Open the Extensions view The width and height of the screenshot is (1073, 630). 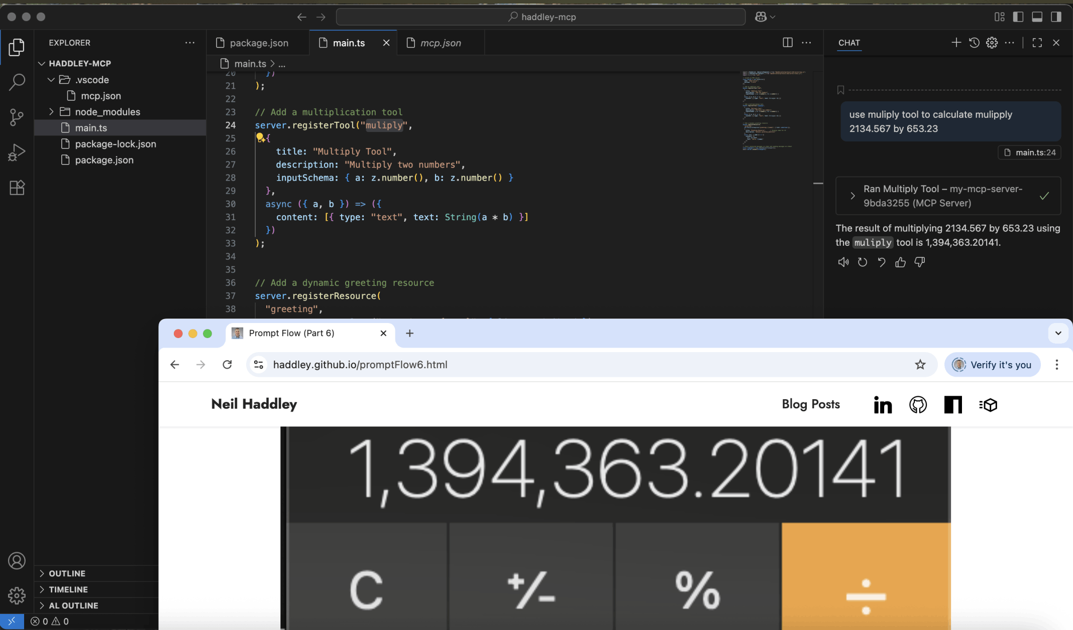click(17, 188)
